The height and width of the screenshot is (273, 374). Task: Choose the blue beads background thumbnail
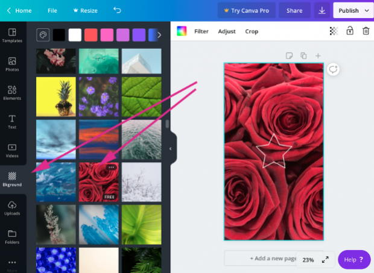coord(56,260)
